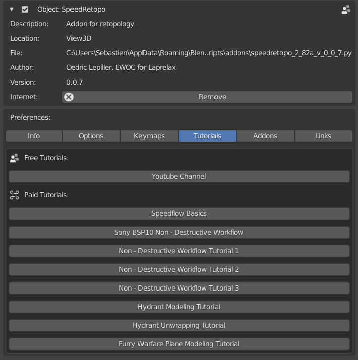Open Non - Destructive Workflow Tutorial 2

point(179,269)
